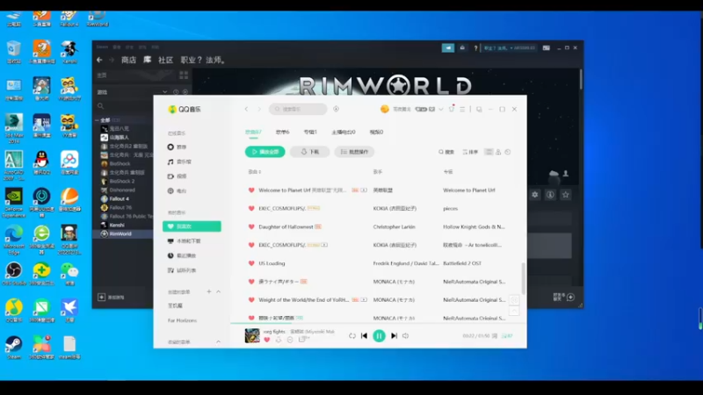Like the currently playing song heart icon
703x395 pixels.
(x=267, y=340)
